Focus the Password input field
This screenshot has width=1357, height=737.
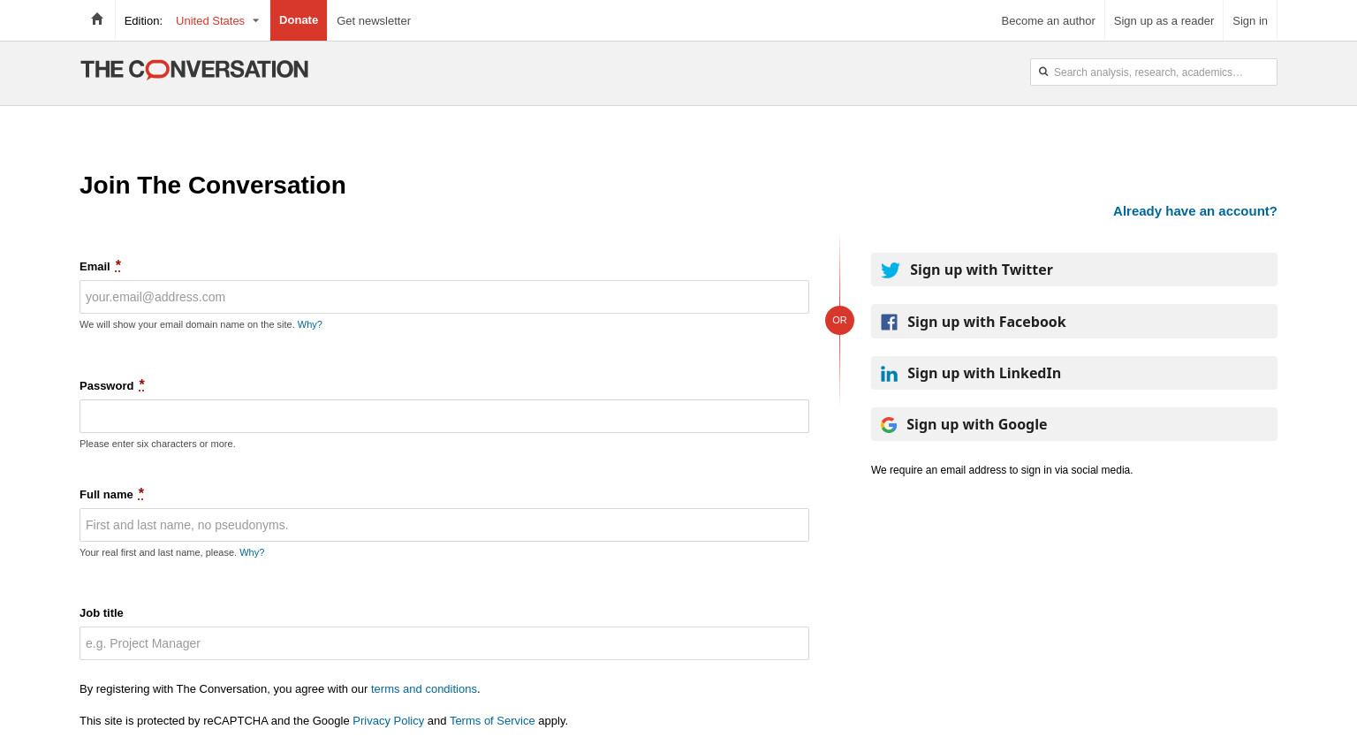point(444,416)
